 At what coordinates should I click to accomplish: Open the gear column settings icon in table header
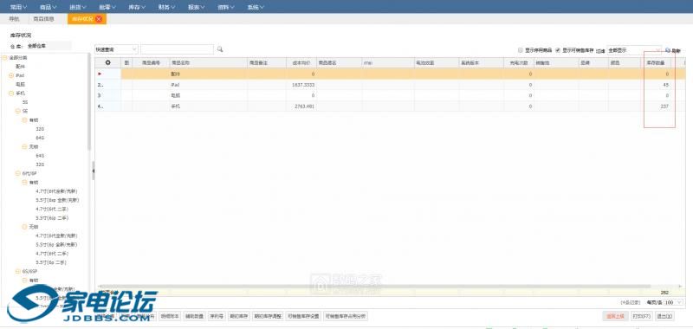(x=107, y=62)
